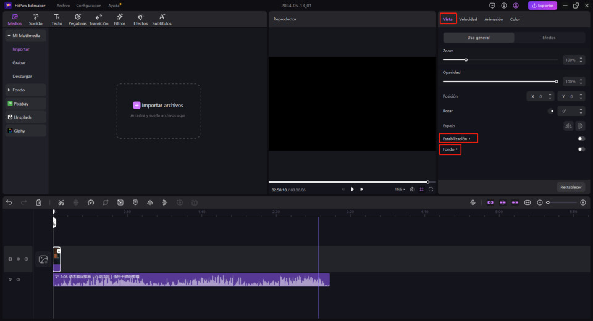Open the Texto tool panel

click(x=57, y=19)
